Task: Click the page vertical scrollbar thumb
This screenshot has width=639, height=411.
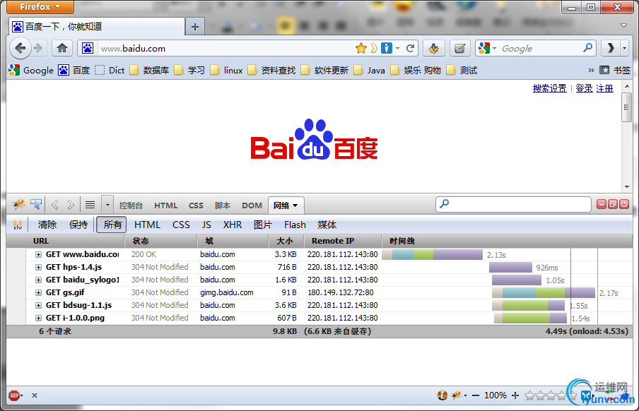Action: click(627, 107)
